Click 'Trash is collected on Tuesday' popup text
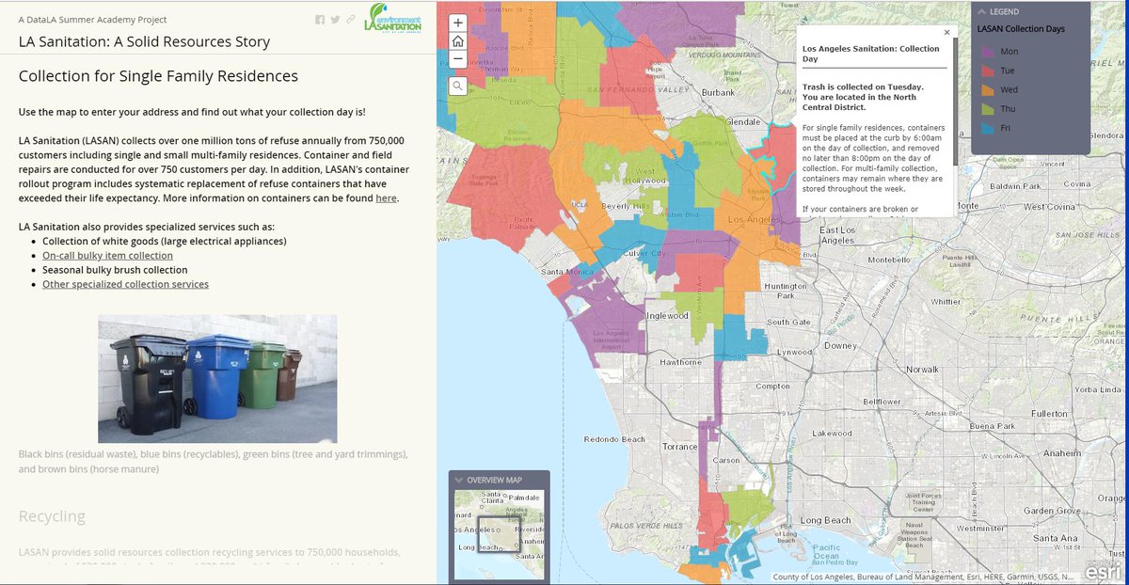This screenshot has width=1129, height=585. coord(862,87)
